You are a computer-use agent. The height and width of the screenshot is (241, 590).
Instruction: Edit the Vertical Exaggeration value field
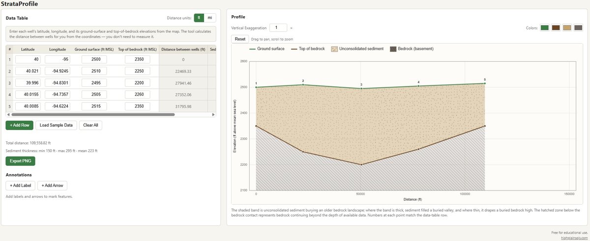click(x=278, y=27)
